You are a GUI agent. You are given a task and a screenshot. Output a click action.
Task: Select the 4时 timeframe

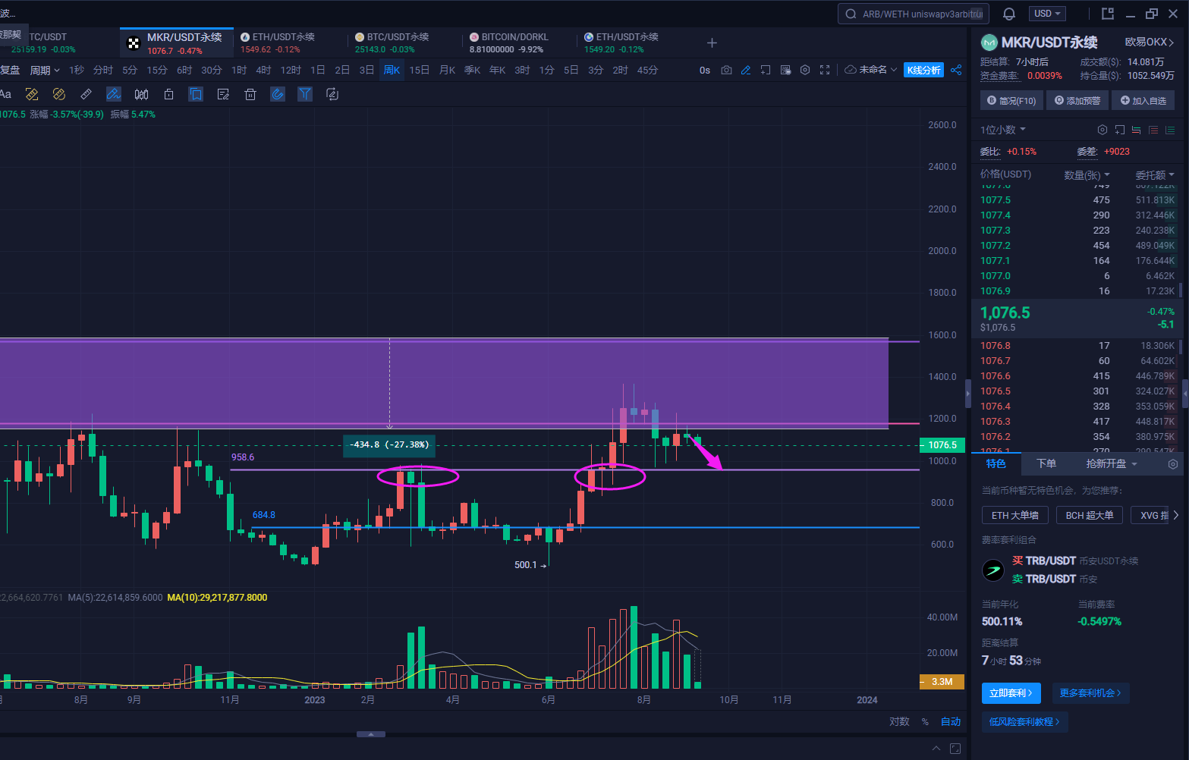[x=263, y=70]
